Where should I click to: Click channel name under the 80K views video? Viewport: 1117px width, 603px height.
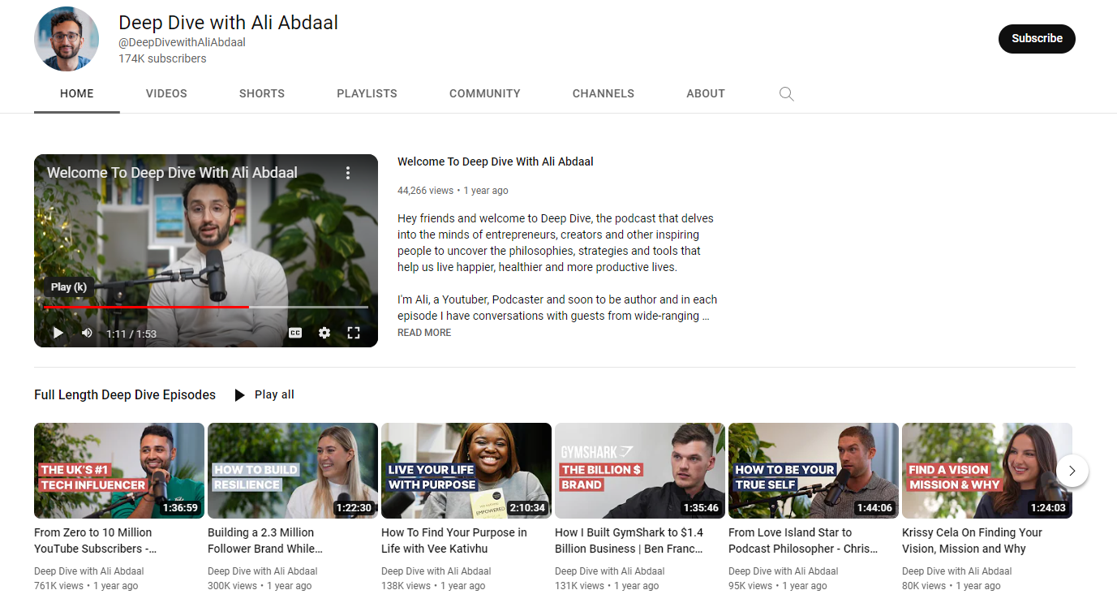[x=957, y=571]
